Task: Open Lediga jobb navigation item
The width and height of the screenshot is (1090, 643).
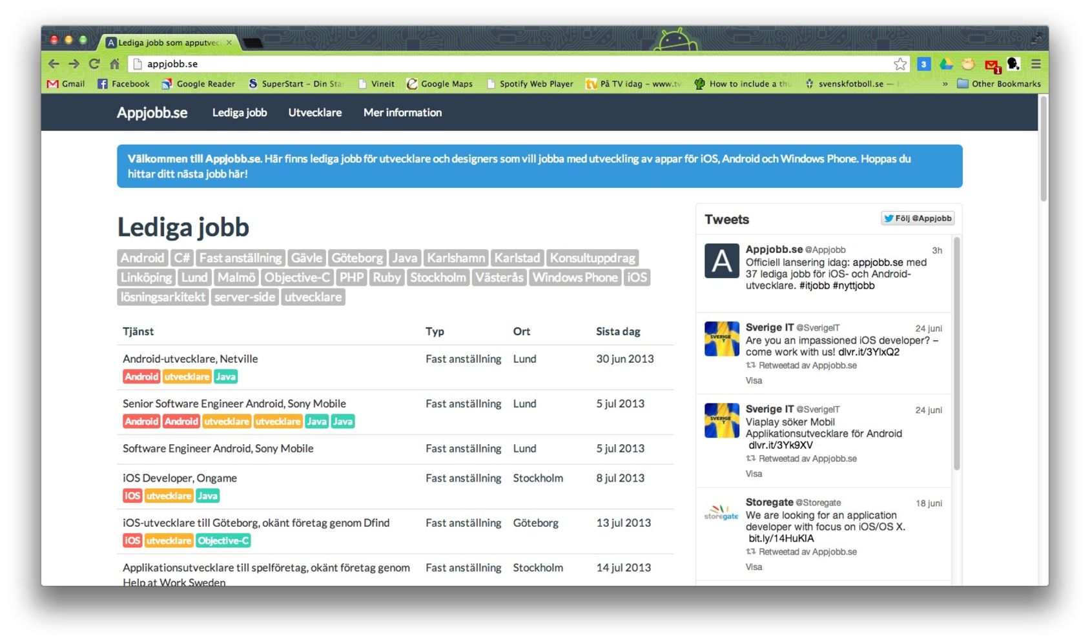Action: tap(240, 112)
